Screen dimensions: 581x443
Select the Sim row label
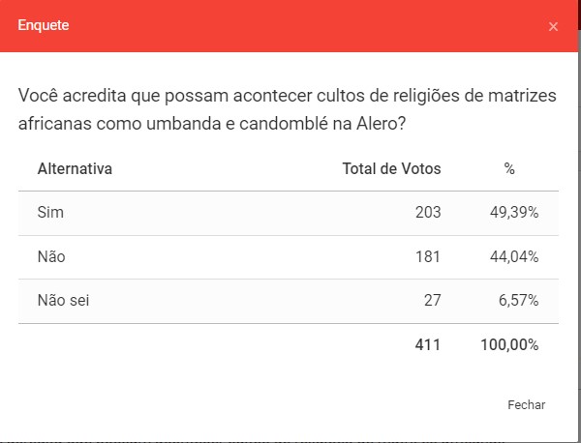[49, 212]
